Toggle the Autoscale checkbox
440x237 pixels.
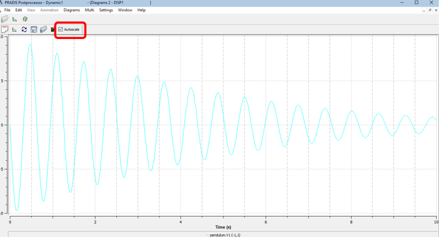pyautogui.click(x=61, y=29)
